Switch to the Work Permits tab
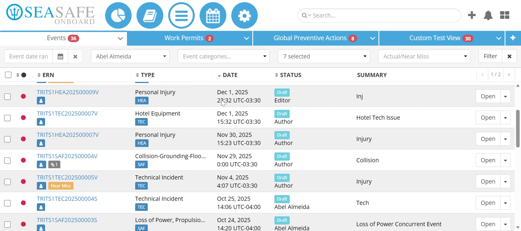This screenshot has height=231, width=521. [190, 38]
